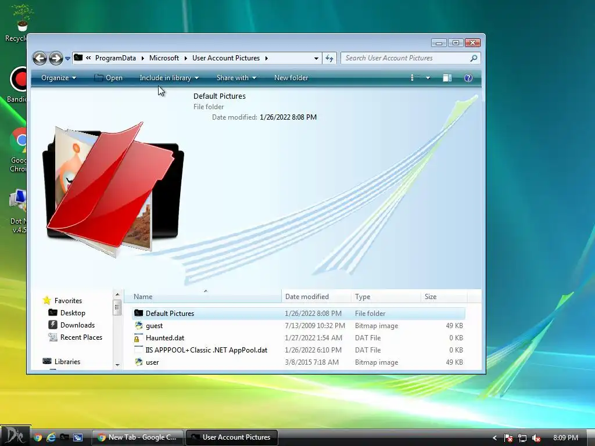Open Favorites in navigation pane

[x=68, y=300]
